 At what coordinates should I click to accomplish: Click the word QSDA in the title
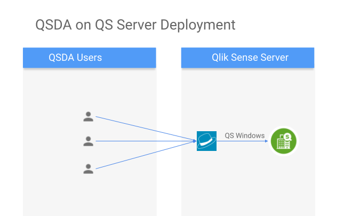click(x=51, y=25)
